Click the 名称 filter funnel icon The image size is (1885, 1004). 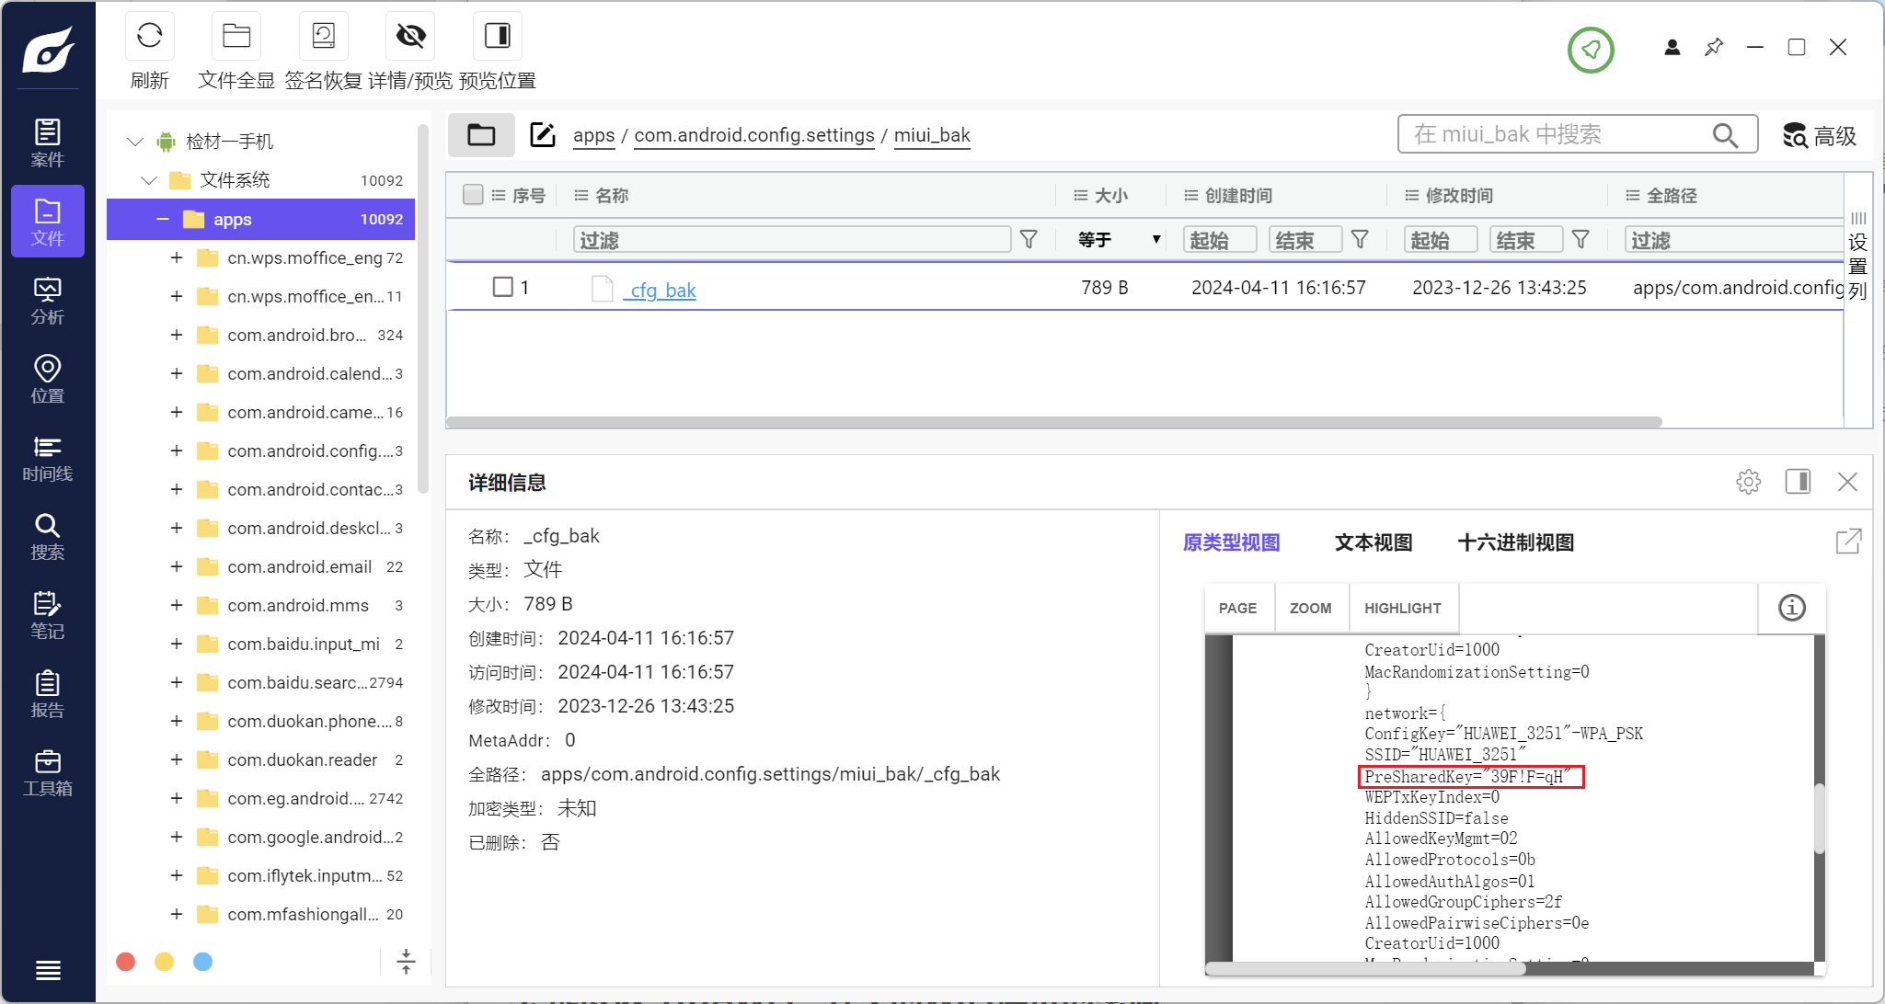click(x=1029, y=240)
